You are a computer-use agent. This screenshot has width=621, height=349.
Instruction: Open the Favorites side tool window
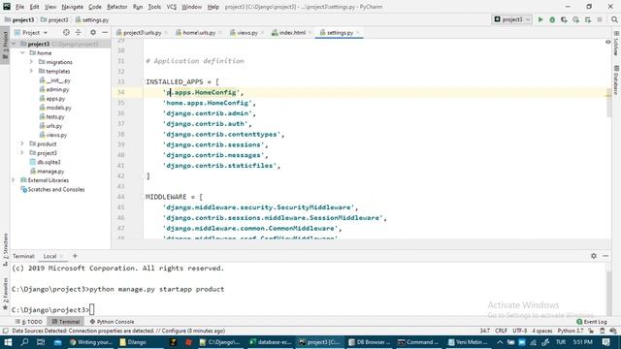click(x=5, y=293)
